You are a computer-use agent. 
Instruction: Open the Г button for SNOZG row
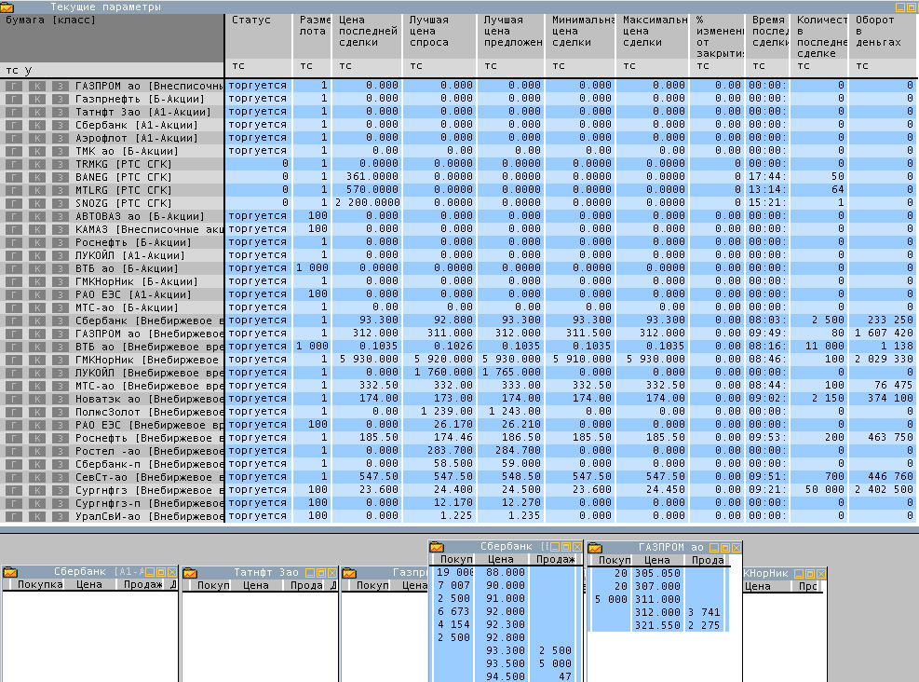pos(13,203)
